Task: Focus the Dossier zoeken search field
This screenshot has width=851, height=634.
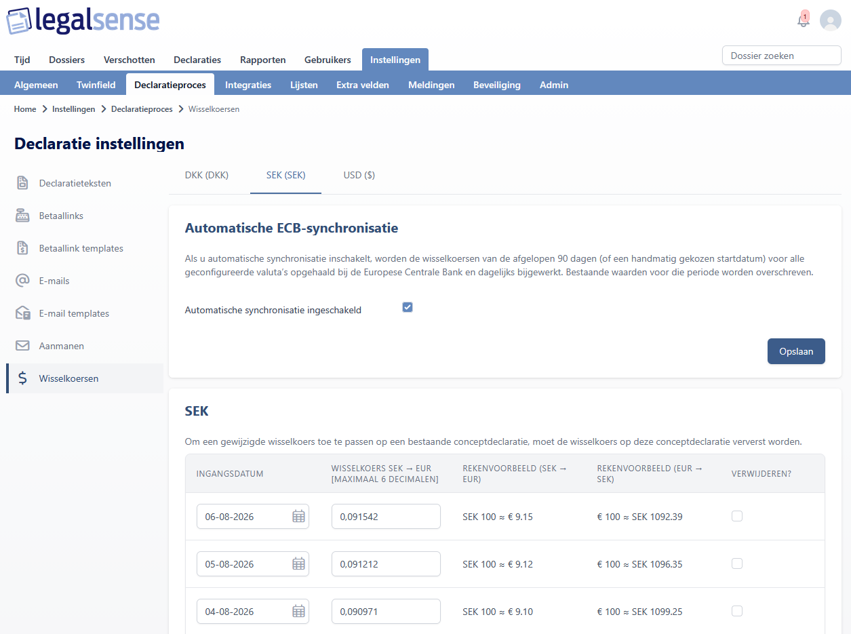Action: tap(782, 56)
